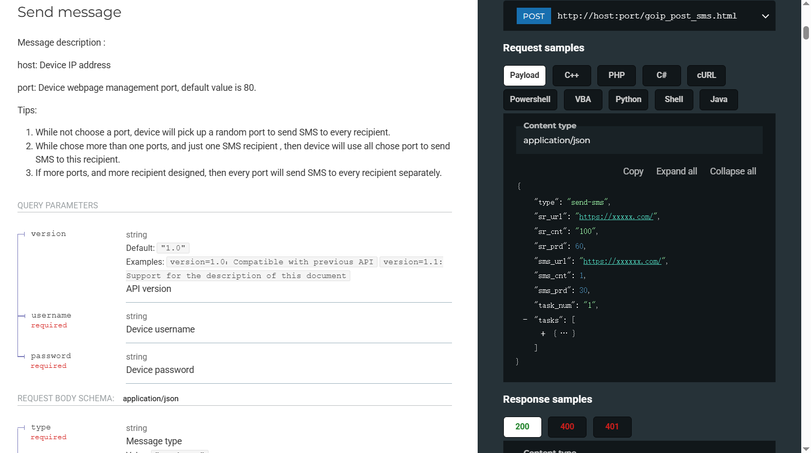Open the sr_url https://xxxxx.com/ link
The image size is (811, 453).
tap(616, 217)
